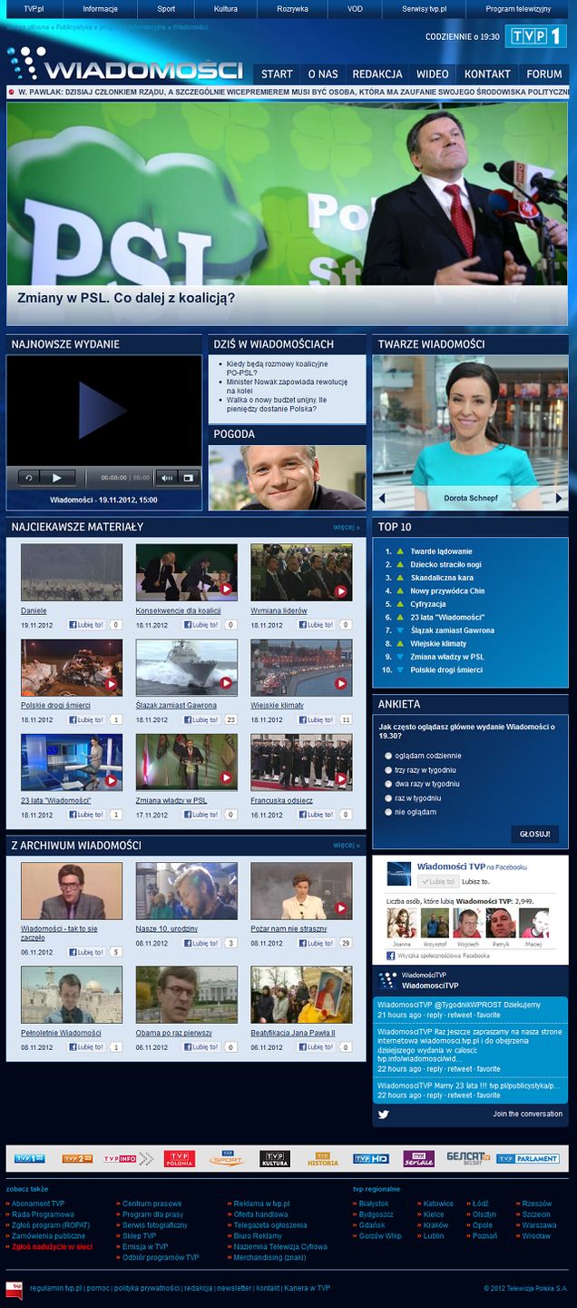Open the Warszawa regional link
Image resolution: width=577 pixels, height=1308 pixels.
pos(539,1225)
